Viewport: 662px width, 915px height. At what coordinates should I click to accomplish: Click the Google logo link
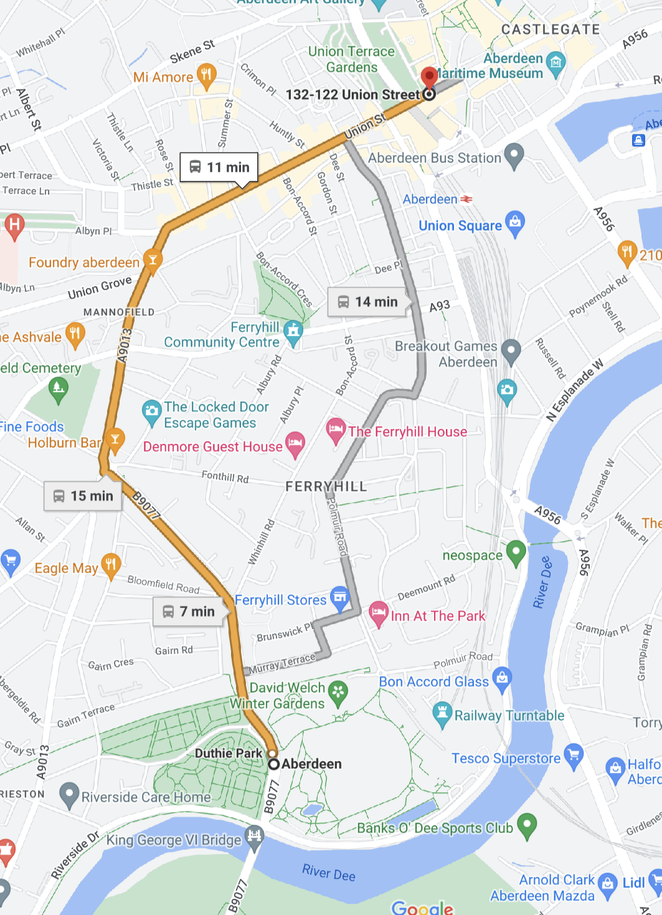point(422,908)
